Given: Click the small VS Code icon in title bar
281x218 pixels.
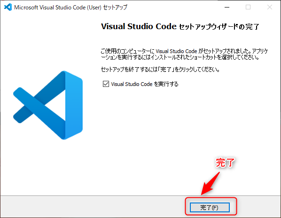Looking at the screenshot, I should pos(8,7).
